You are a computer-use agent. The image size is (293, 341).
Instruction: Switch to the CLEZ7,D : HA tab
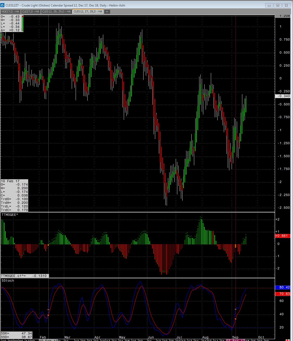[x=31, y=11]
